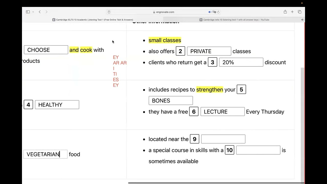Click the translate page icon
The width and height of the screenshot is (327, 184).
pyautogui.click(x=214, y=12)
